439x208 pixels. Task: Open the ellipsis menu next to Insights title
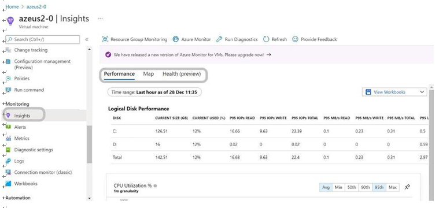coord(101,18)
